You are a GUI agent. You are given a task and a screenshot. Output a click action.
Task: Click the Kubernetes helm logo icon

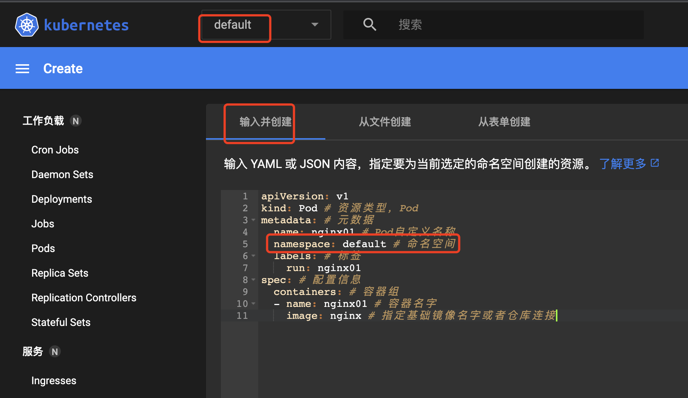point(26,25)
